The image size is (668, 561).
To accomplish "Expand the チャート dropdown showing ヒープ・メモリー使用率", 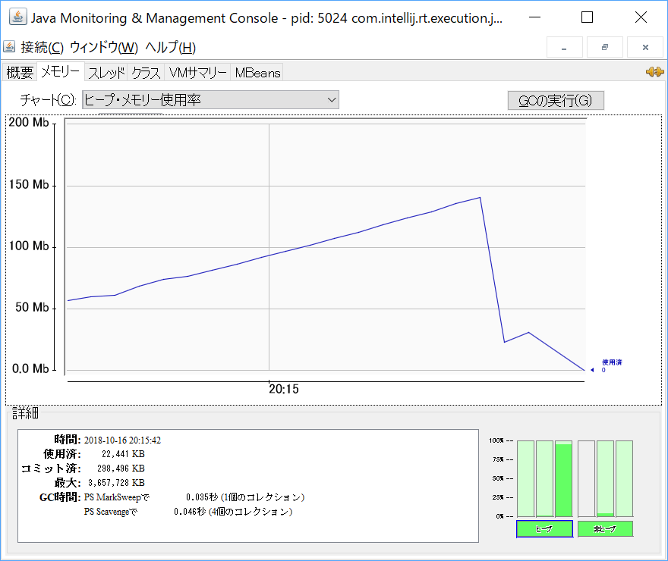I will coord(211,99).
